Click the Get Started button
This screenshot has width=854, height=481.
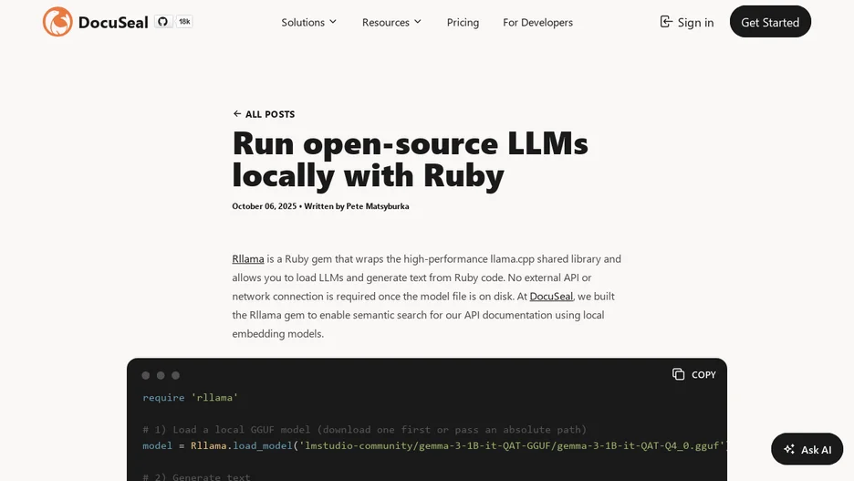pos(770,22)
